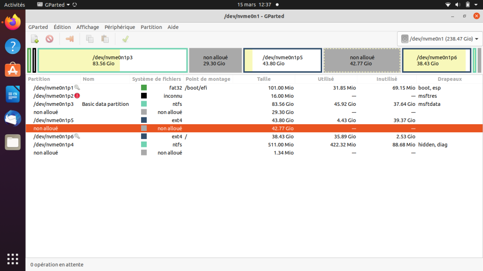This screenshot has height=271, width=483.
Task: Click the New partition toolbar icon
Action: (x=34, y=39)
